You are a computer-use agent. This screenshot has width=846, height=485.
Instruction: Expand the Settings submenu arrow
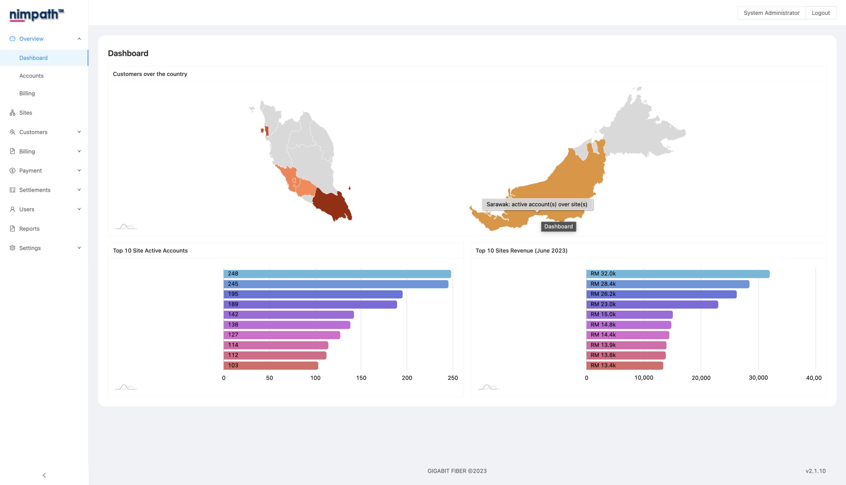(79, 248)
